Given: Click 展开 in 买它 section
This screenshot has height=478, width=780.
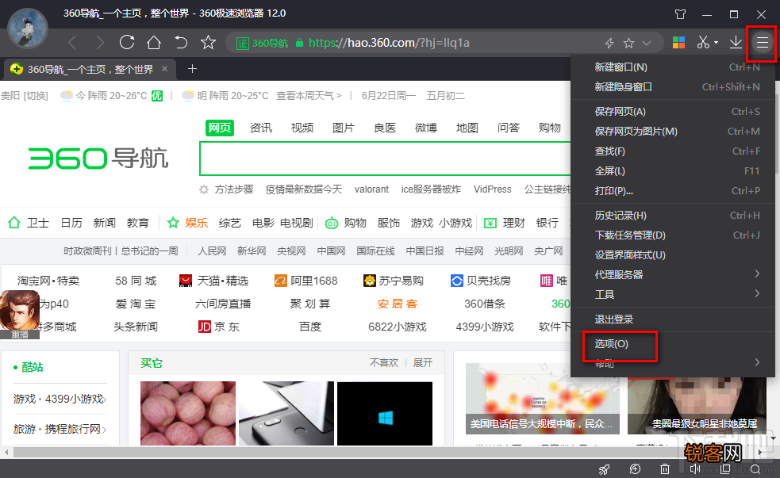Looking at the screenshot, I should tap(422, 363).
